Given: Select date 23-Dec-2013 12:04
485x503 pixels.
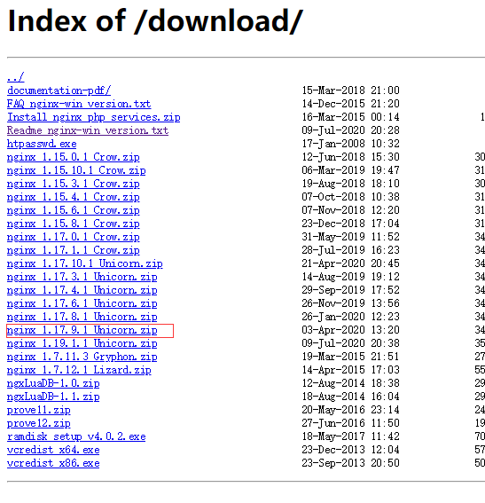Looking at the screenshot, I should (x=351, y=450).
